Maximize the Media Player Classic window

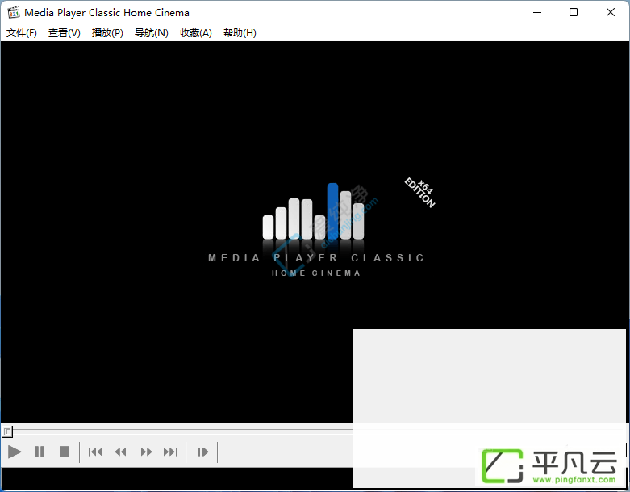(574, 12)
